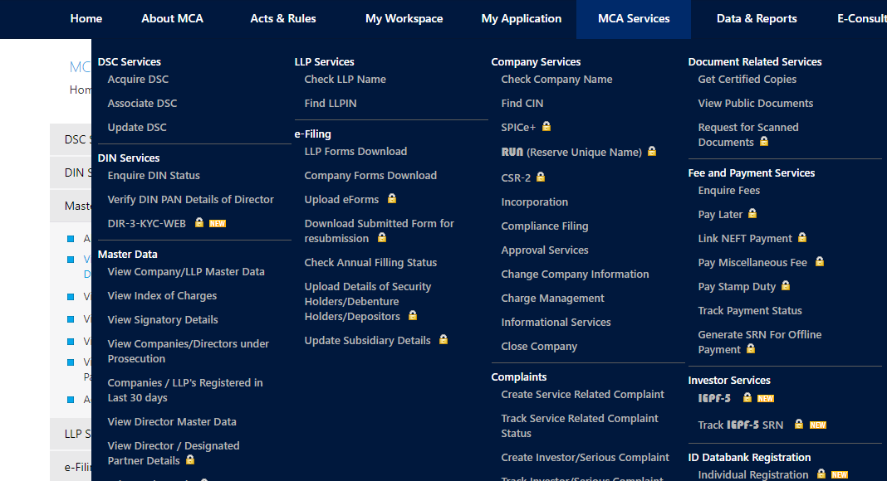Click the Check Company Name link

(x=556, y=79)
